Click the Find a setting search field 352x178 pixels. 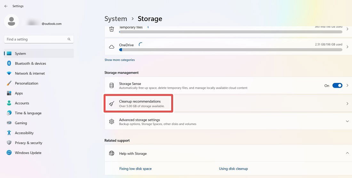[x=39, y=39]
